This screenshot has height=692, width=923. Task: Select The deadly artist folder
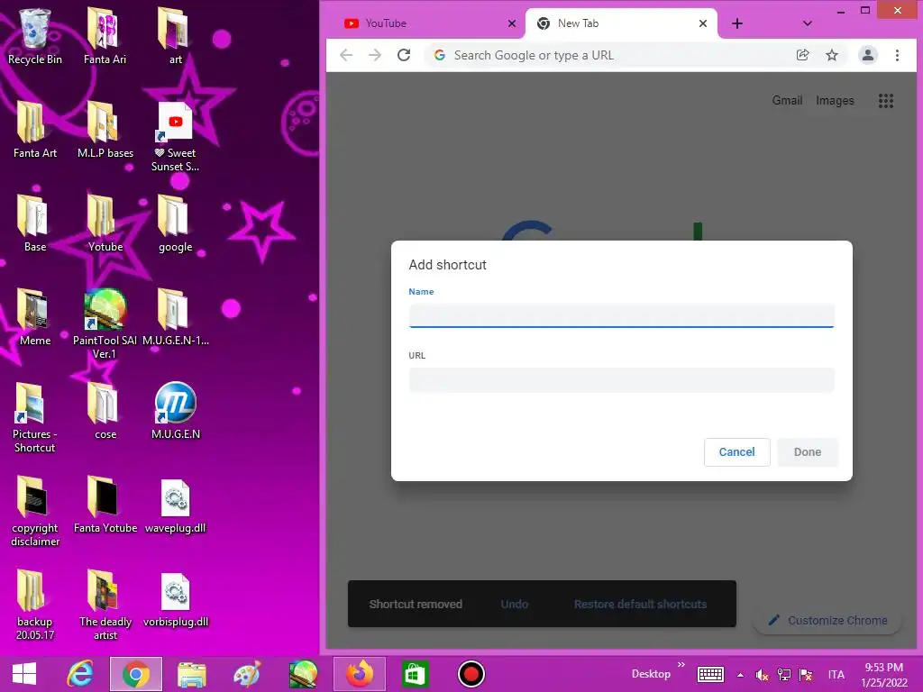pyautogui.click(x=105, y=605)
